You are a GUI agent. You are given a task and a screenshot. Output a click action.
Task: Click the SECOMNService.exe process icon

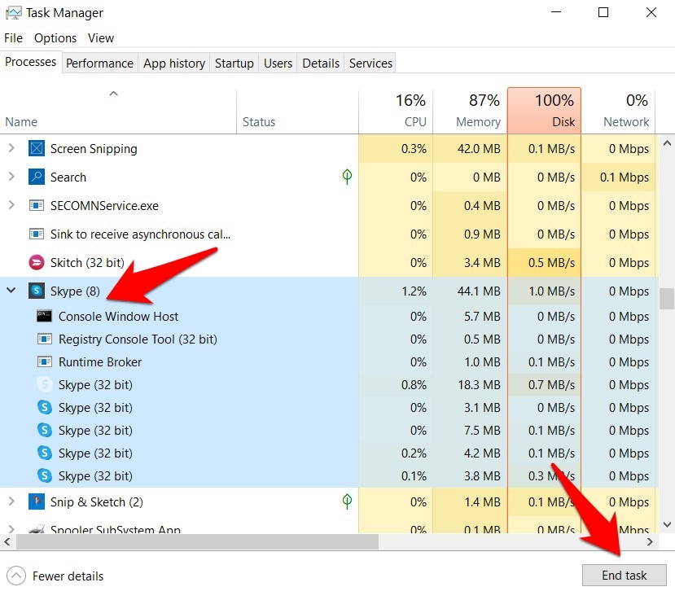pos(37,205)
